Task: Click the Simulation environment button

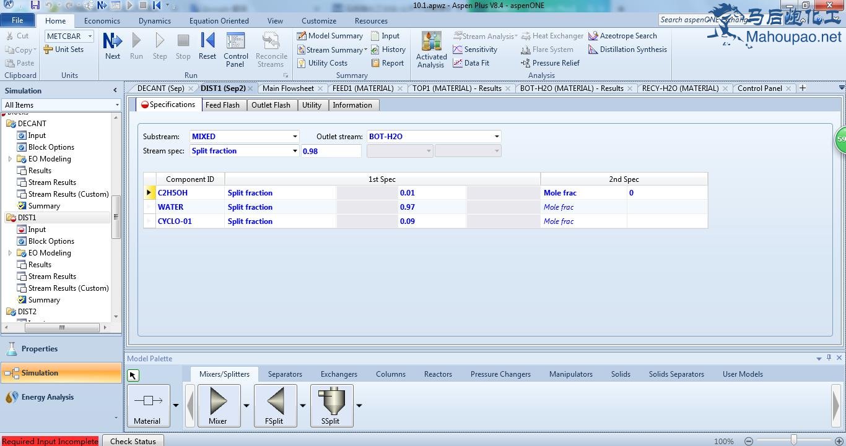Action: [61, 373]
